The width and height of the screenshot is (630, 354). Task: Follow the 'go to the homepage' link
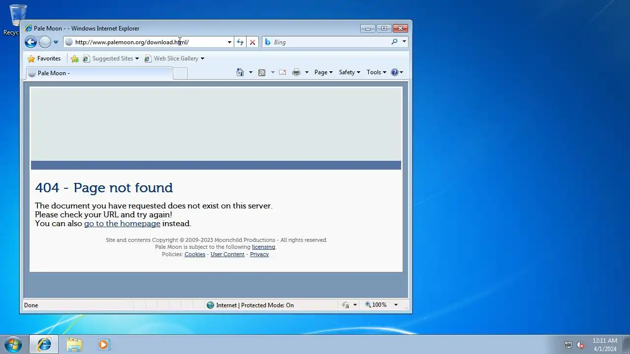122,224
